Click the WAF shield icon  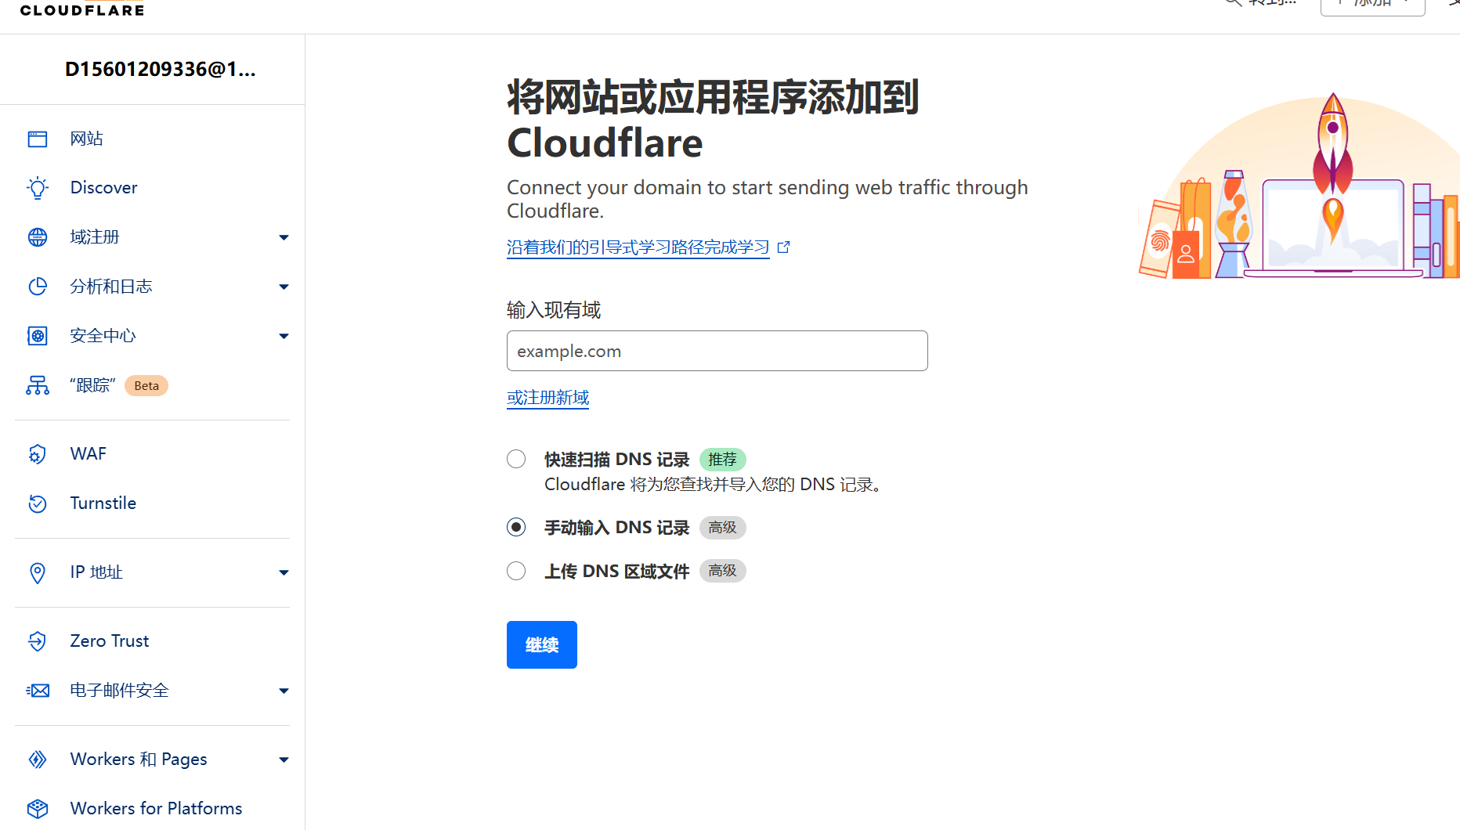click(38, 454)
